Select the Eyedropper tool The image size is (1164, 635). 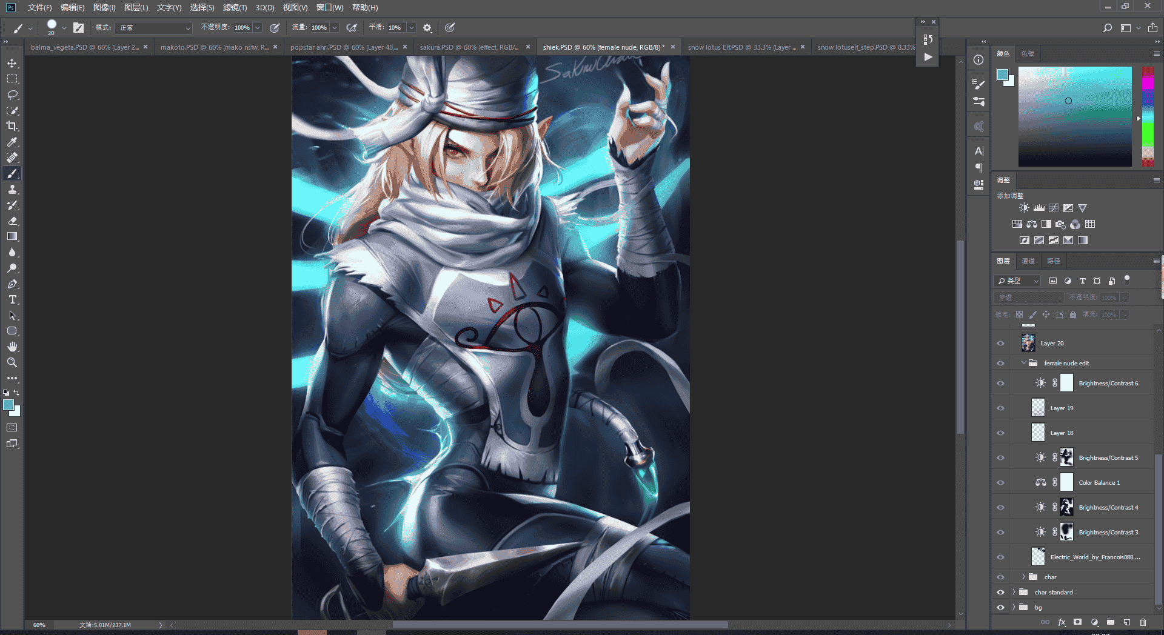[12, 142]
